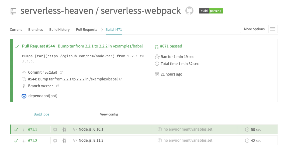This screenshot has width=284, height=153.
Task: Click the clock icon beside Total time
Action: pyautogui.click(x=157, y=64)
